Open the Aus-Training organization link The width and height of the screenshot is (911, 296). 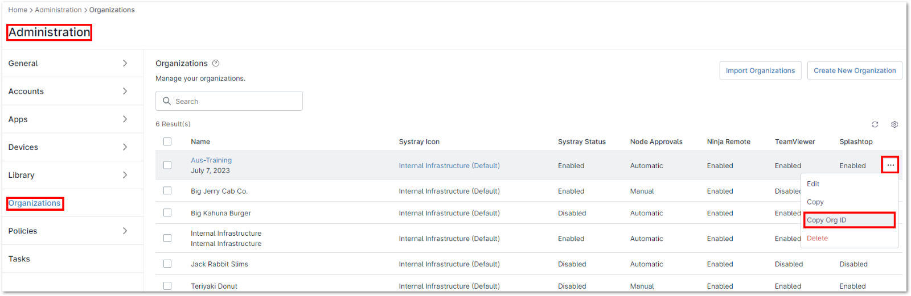point(211,160)
